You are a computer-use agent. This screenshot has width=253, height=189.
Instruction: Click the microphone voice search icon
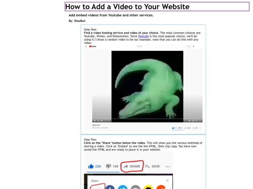pos(193,46)
